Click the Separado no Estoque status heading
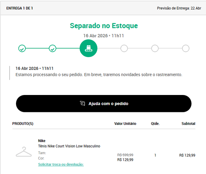This screenshot has width=206, height=174. point(104,26)
